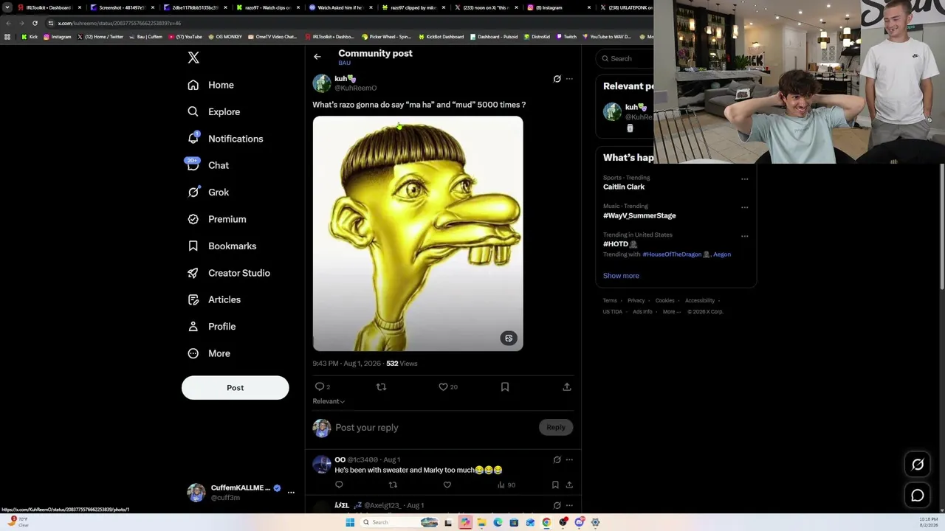945x531 pixels.
Task: Expand the Relevant replies sort dropdown
Action: pos(329,401)
